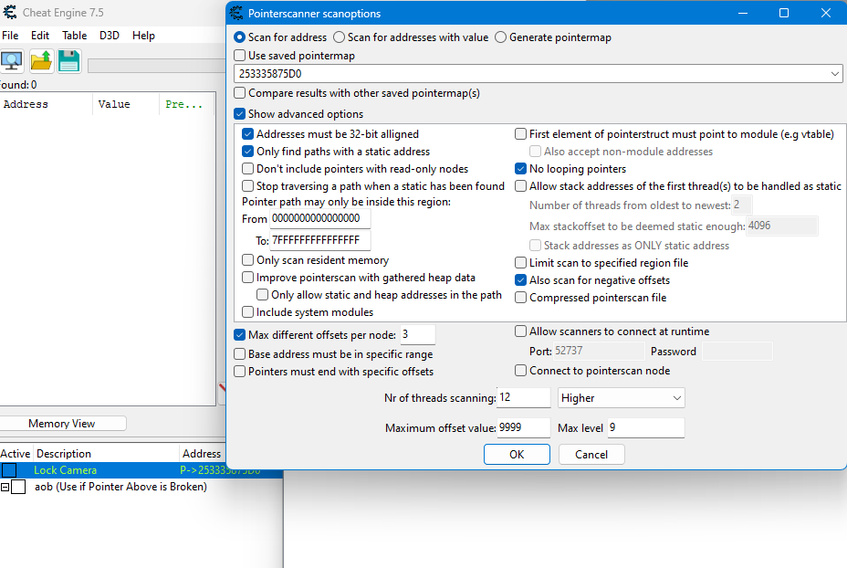Select the Generate pointermap option

pyautogui.click(x=499, y=37)
